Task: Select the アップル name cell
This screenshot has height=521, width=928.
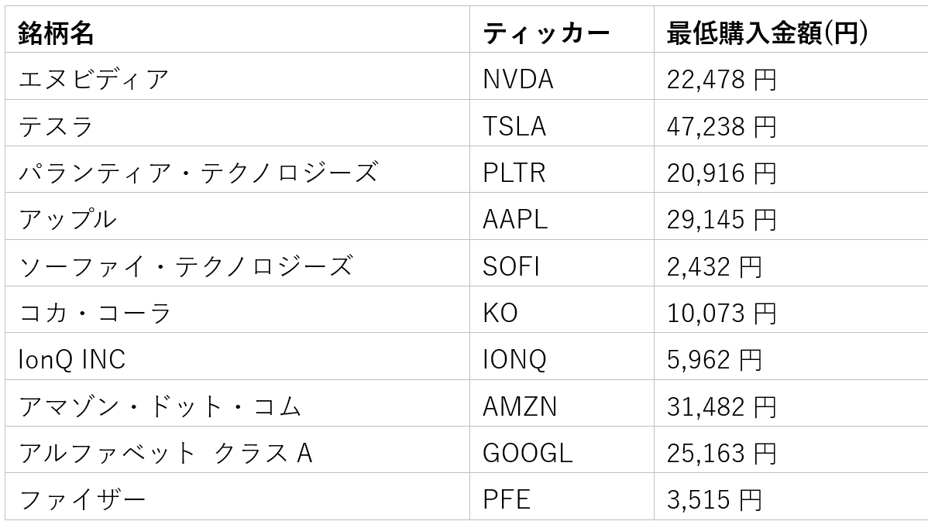Action: pos(67,220)
